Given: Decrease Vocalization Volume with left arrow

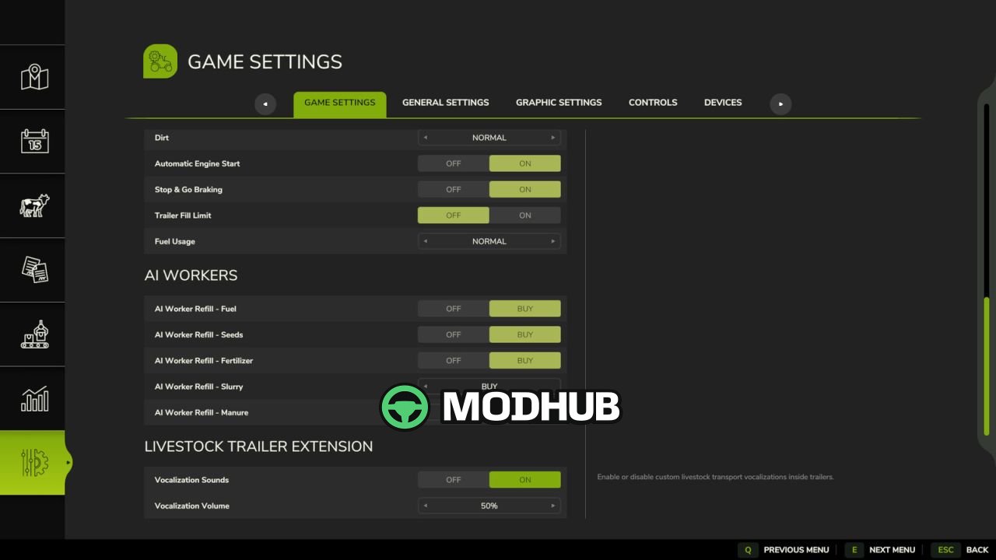Looking at the screenshot, I should click(x=425, y=506).
